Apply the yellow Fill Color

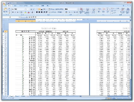pyautogui.click(x=25, y=12)
